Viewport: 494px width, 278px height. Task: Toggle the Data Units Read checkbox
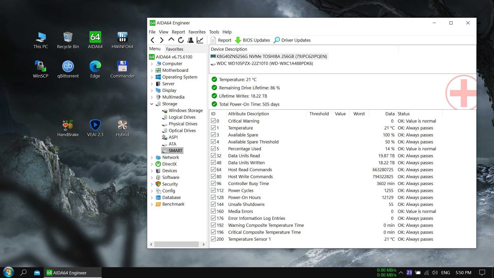pos(213,155)
